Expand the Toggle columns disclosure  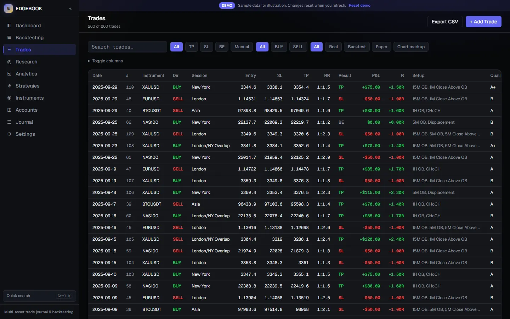105,61
